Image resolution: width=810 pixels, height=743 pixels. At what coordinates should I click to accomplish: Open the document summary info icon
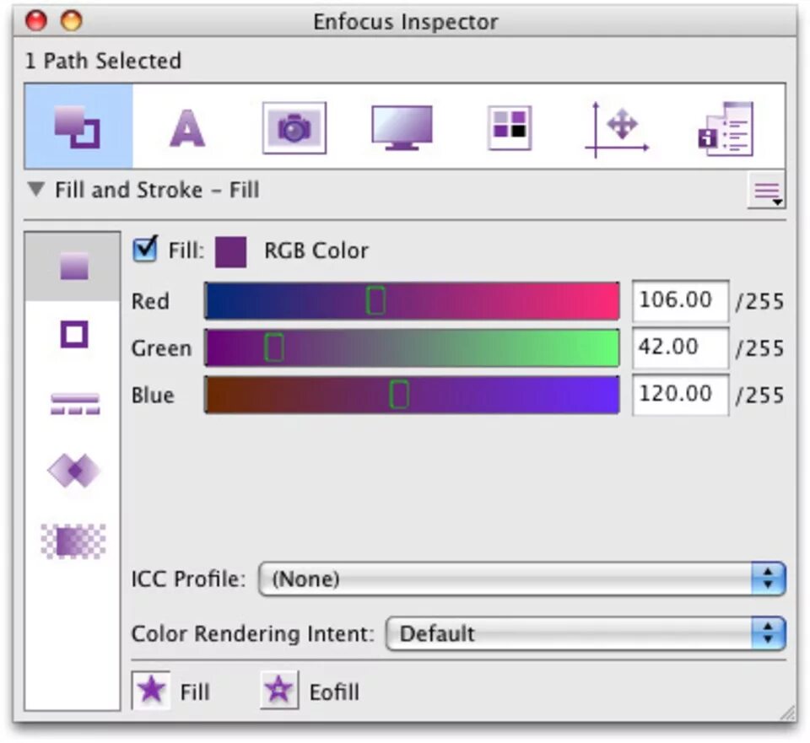(726, 129)
